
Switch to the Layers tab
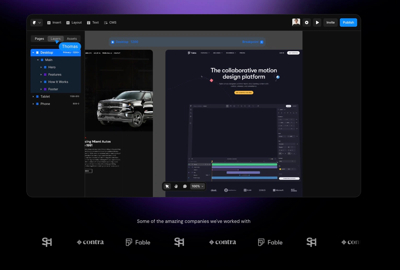56,39
